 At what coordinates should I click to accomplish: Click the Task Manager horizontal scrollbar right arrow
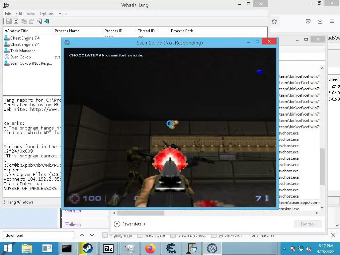pos(316,213)
